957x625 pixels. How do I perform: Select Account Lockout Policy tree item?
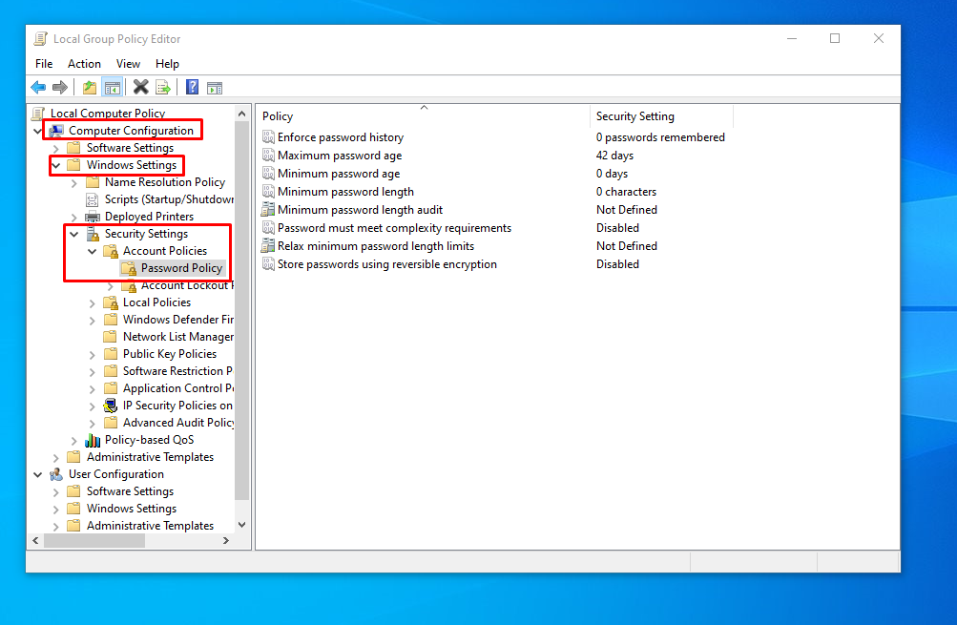point(187,285)
